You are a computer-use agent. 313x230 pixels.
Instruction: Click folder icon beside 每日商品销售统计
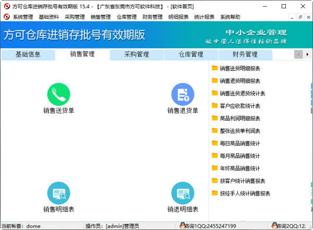214,143
